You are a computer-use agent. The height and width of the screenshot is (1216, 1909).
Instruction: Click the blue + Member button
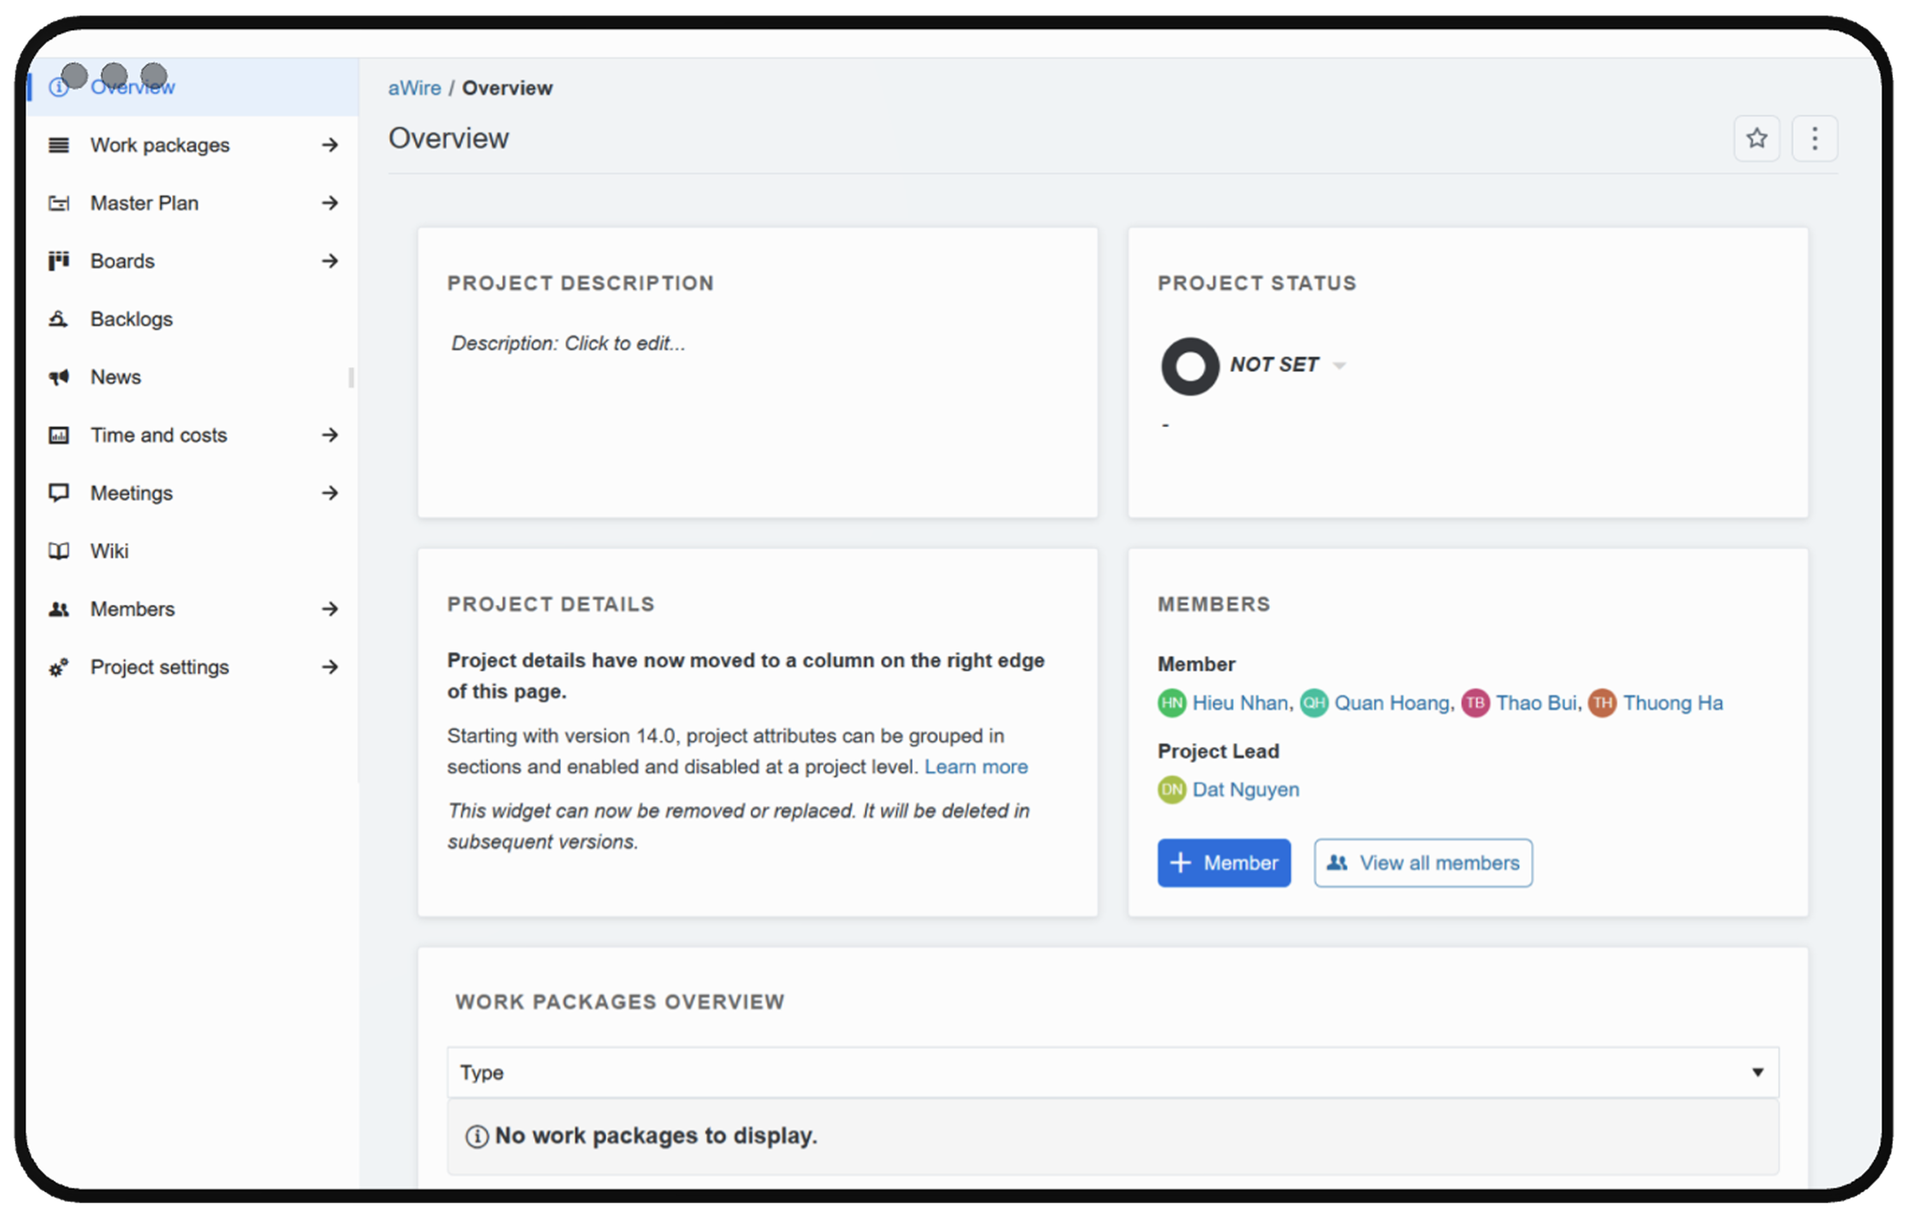[1223, 862]
